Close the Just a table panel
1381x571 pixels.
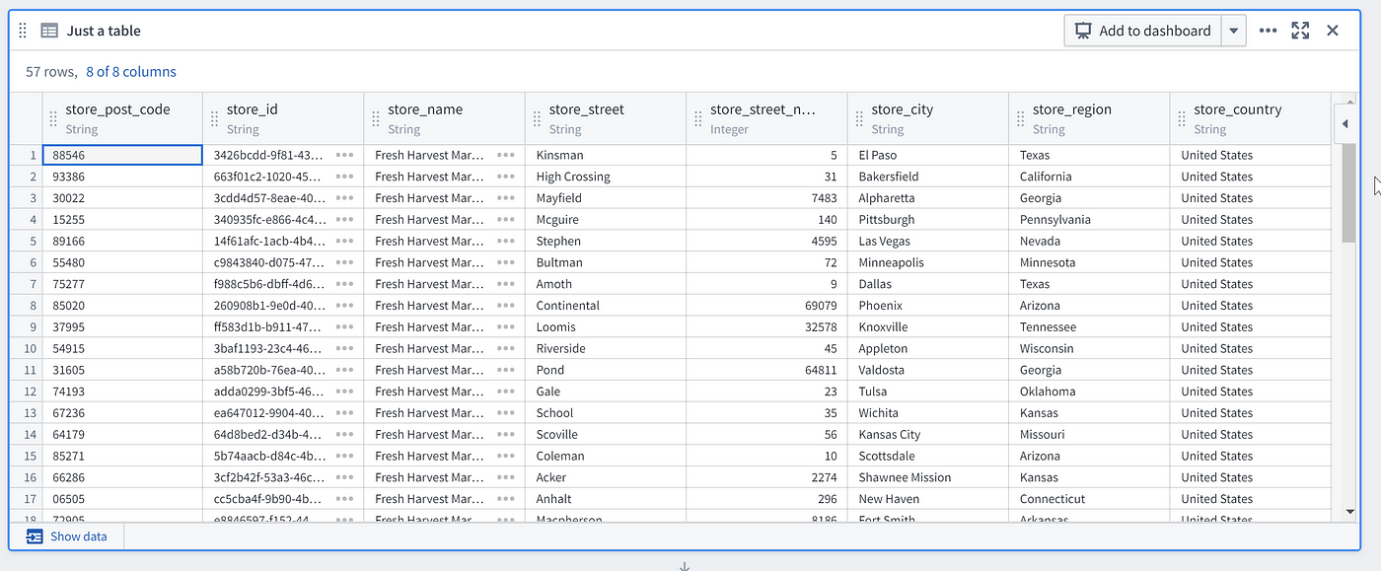pyautogui.click(x=1333, y=31)
